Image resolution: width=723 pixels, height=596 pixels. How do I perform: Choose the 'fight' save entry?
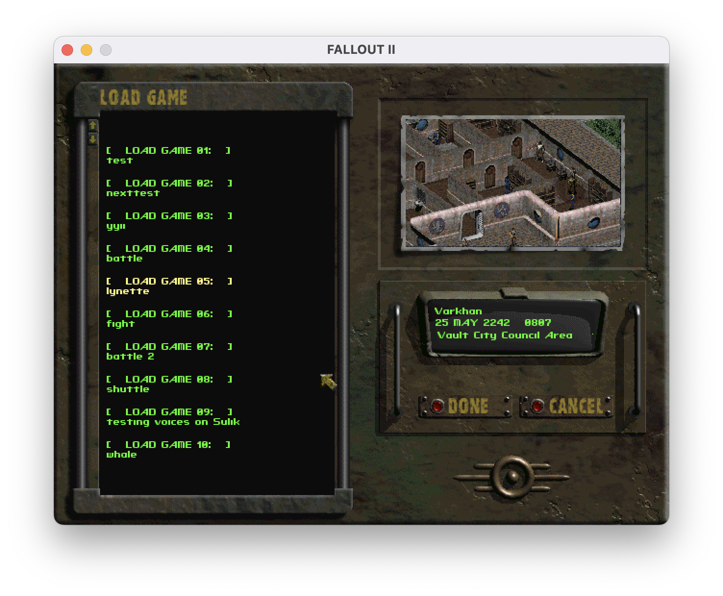tap(120, 324)
